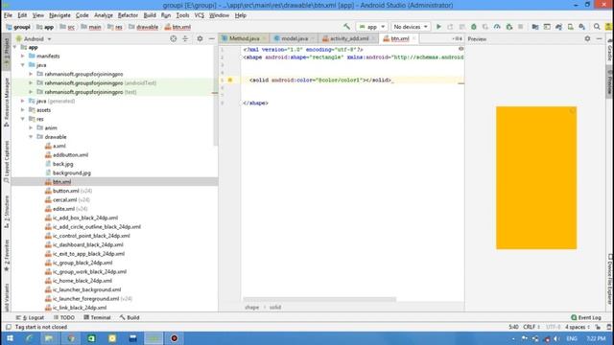This screenshot has height=345, width=614.
Task: Toggle the Project side tab
Action: coord(7,52)
